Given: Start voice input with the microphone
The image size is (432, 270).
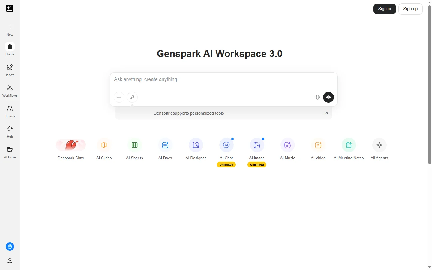Looking at the screenshot, I should (x=317, y=97).
